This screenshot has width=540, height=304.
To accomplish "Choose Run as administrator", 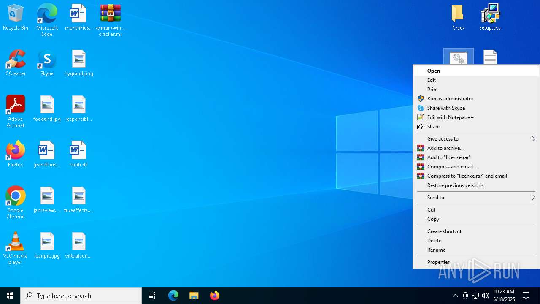I will point(476,99).
